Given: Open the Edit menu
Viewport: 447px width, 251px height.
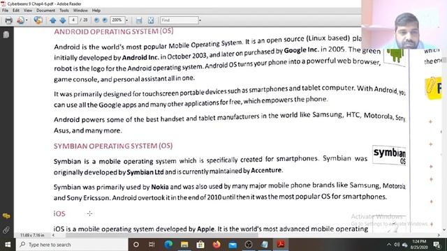Looking at the screenshot, I should [16, 10].
